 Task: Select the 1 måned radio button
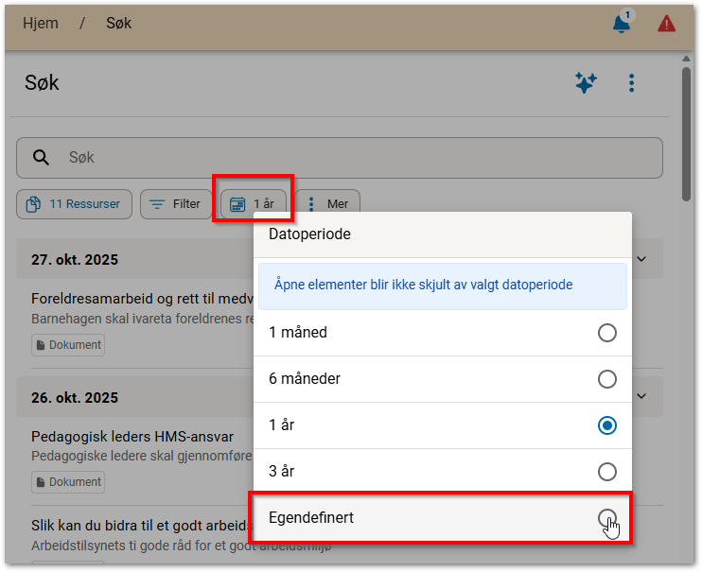point(606,333)
